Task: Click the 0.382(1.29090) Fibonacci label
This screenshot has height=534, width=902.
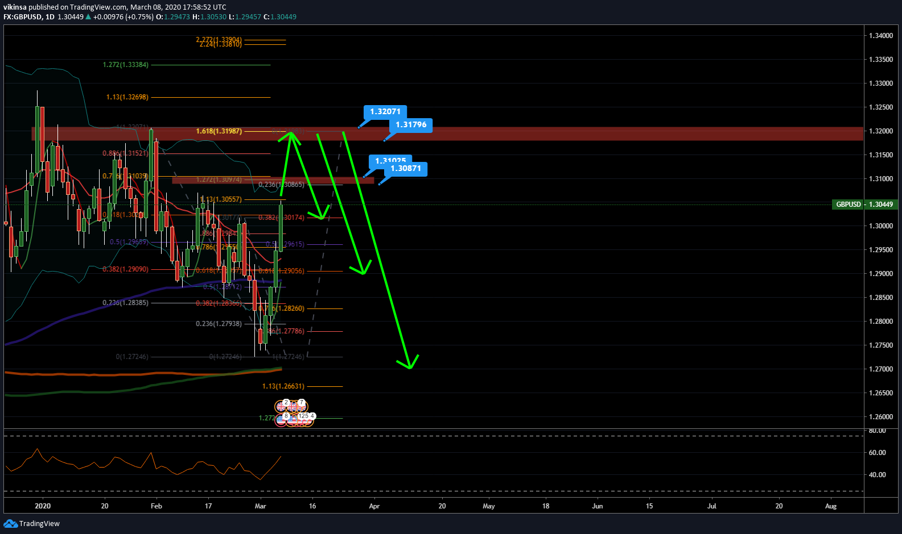Action: coord(125,269)
